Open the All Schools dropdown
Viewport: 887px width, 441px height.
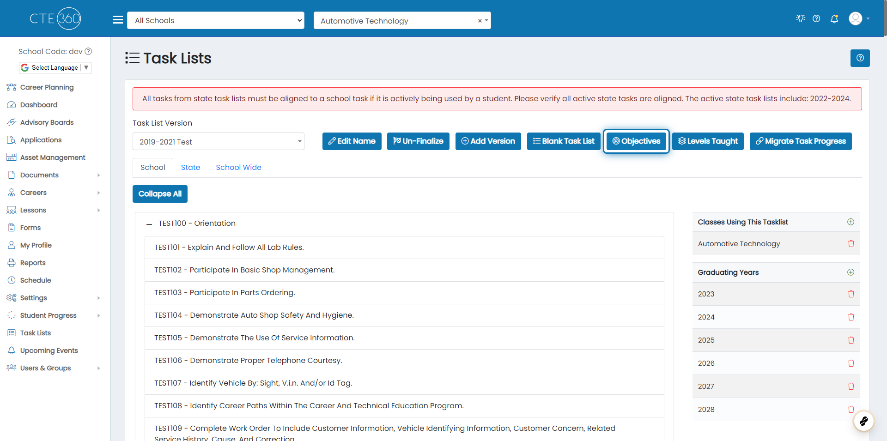[216, 20]
